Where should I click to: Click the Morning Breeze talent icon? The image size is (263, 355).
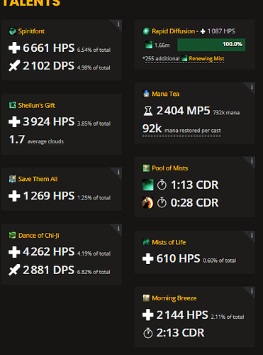pyautogui.click(x=146, y=298)
